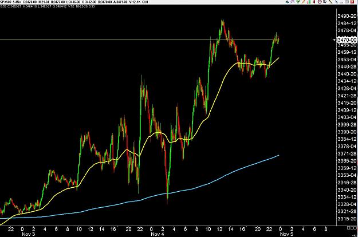Viewport: 358px width, 237px height.
Task: Click the 3478-04 price axis label
Action: pyautogui.click(x=347, y=30)
